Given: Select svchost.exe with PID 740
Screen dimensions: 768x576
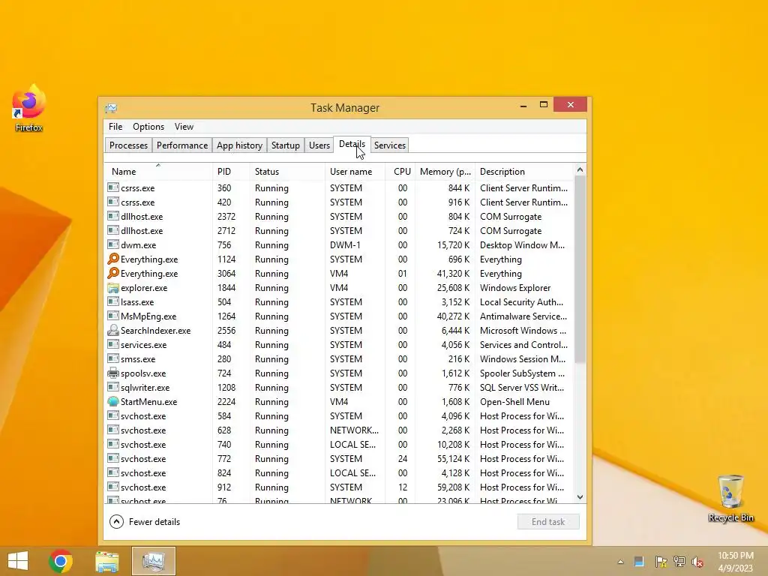Looking at the screenshot, I should (339, 444).
